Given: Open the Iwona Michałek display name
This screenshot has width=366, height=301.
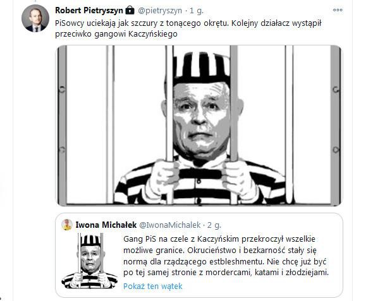Looking at the screenshot, I should click(x=106, y=225).
